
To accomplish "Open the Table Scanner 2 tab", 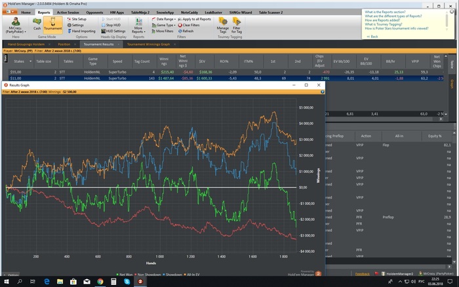I will pos(271,12).
